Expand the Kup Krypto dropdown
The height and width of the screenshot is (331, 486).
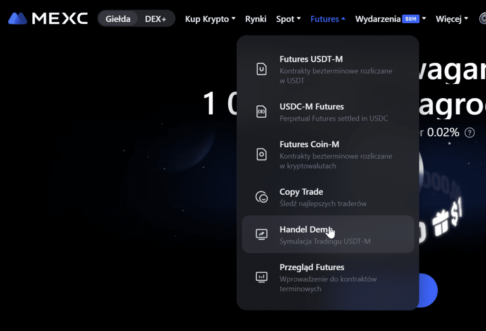pyautogui.click(x=210, y=19)
